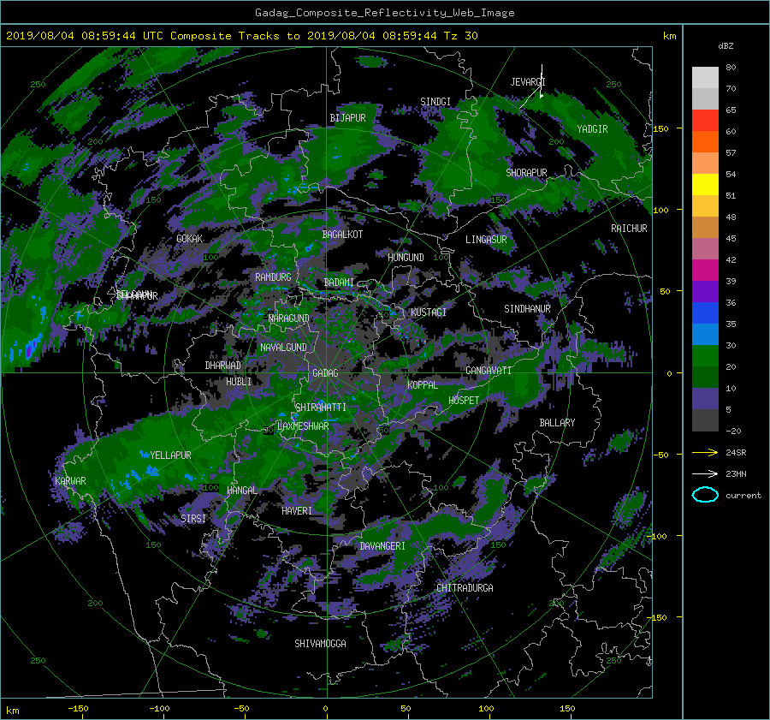The width and height of the screenshot is (770, 720).
Task: Click the YELLAPUR city label
Action: click(x=170, y=455)
